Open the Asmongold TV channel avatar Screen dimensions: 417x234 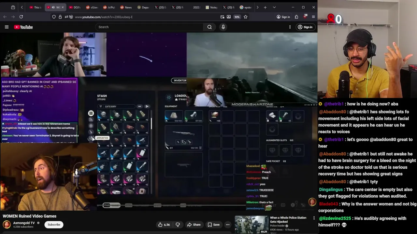pyautogui.click(x=7, y=225)
